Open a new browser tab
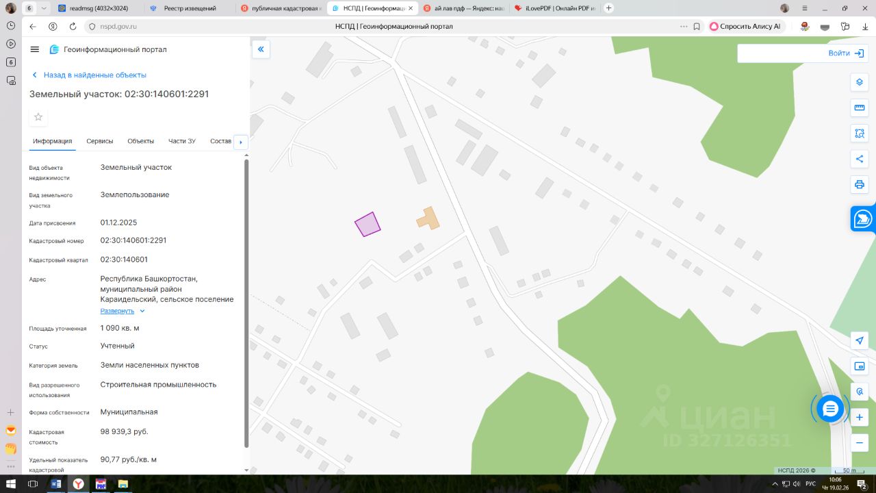Viewport: 876px width, 493px height. pyautogui.click(x=609, y=8)
